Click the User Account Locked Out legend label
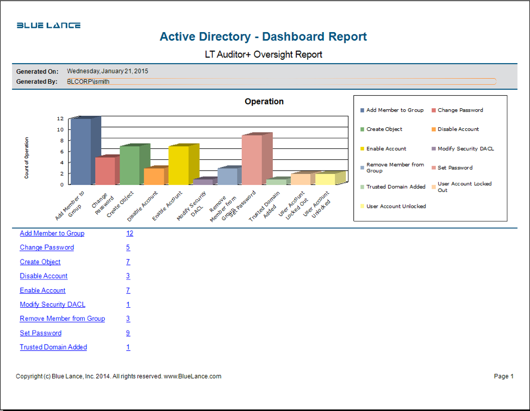 tap(464, 187)
